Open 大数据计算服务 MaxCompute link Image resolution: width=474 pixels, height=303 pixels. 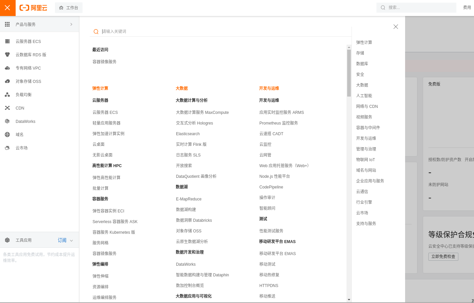[202, 112]
